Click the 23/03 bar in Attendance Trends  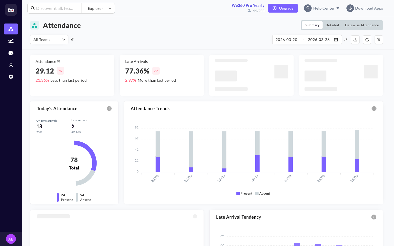click(x=257, y=151)
